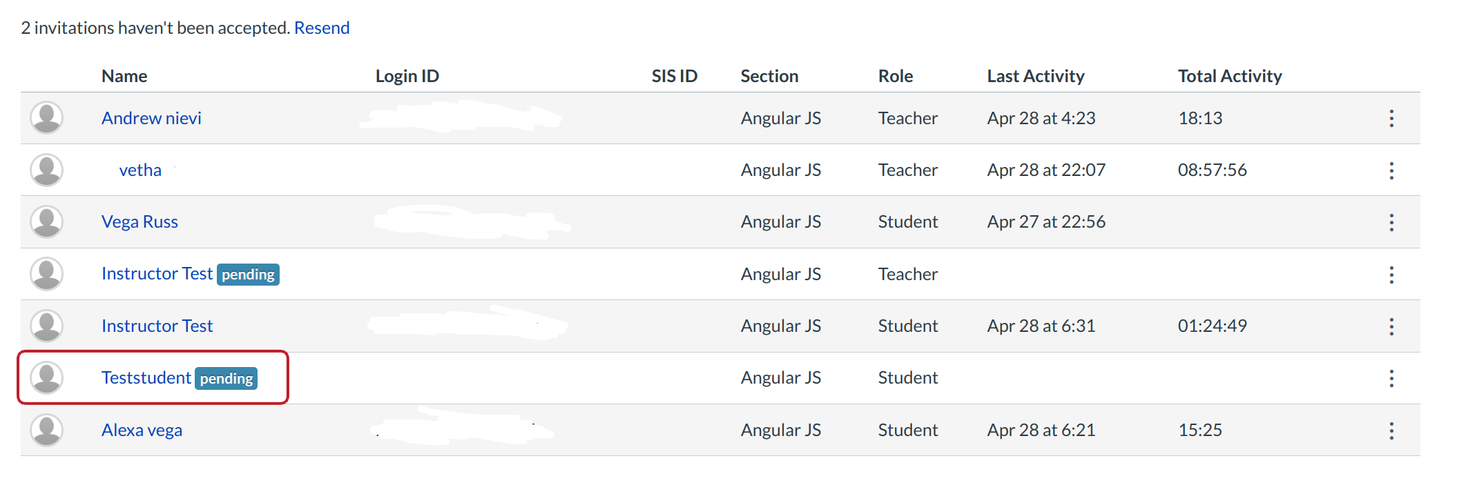Image resolution: width=1457 pixels, height=494 pixels.
Task: Open options menu for Andrew nievi row
Action: tap(1391, 119)
